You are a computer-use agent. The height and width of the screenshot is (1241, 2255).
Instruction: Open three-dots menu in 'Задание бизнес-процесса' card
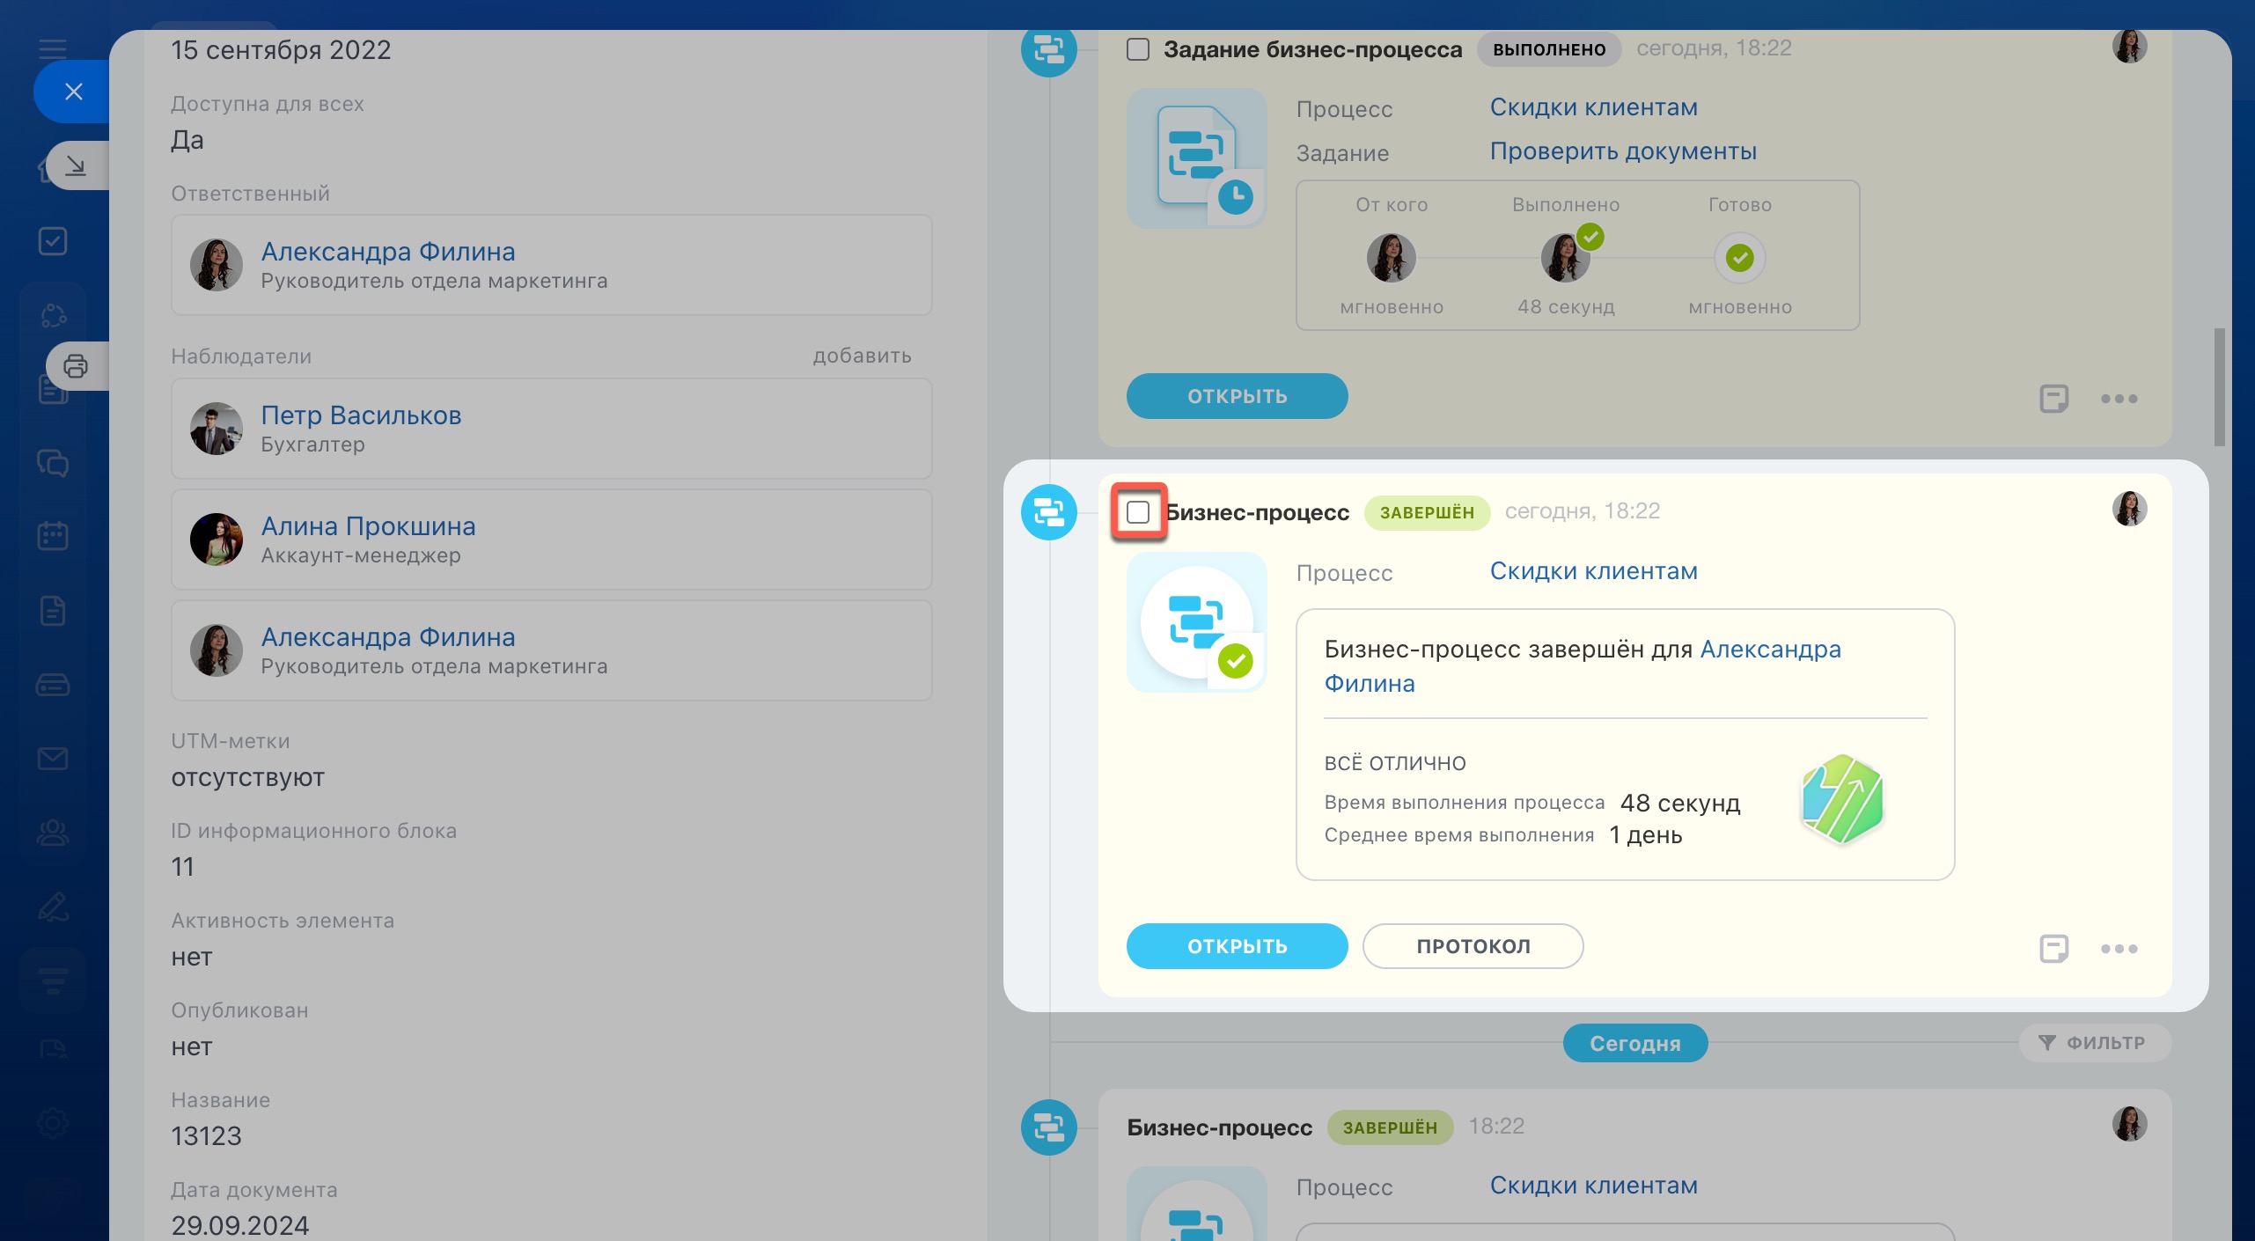pyautogui.click(x=2119, y=399)
